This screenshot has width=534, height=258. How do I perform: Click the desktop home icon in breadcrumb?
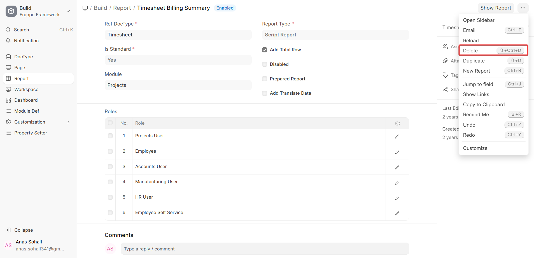(85, 8)
